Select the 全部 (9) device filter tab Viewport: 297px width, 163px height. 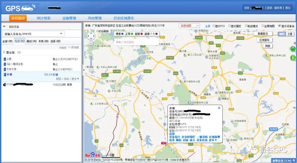pos(7,41)
